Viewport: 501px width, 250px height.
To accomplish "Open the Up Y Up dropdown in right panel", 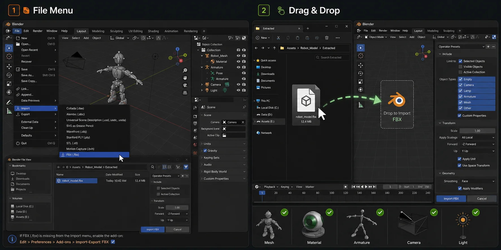I will 478,151.
